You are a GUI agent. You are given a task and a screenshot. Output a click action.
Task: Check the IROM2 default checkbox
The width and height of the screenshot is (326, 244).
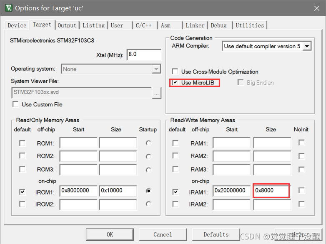[22, 204]
